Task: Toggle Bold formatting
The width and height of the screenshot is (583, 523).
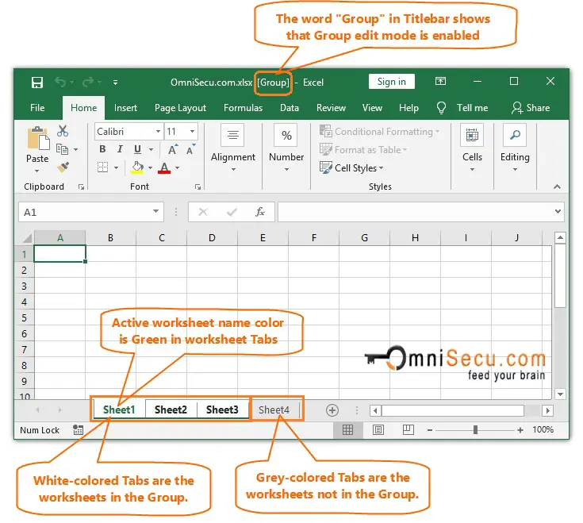Action: point(102,149)
